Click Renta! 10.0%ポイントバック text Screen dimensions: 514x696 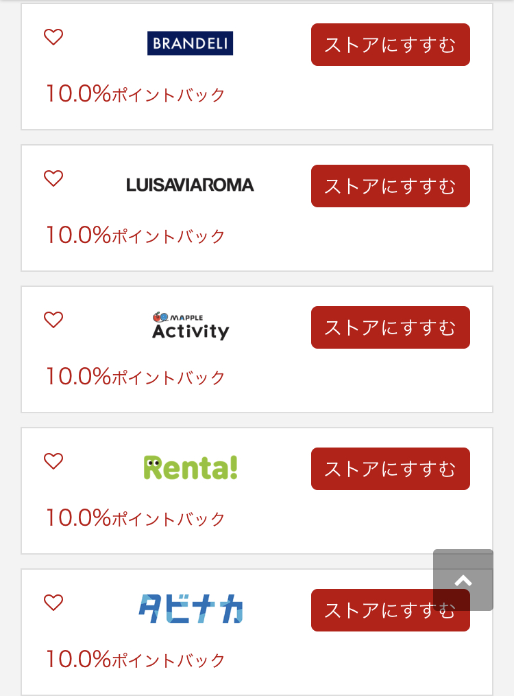(136, 518)
